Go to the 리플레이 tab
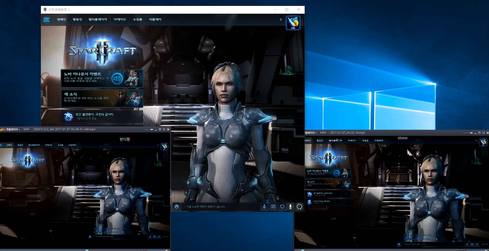 (155, 19)
